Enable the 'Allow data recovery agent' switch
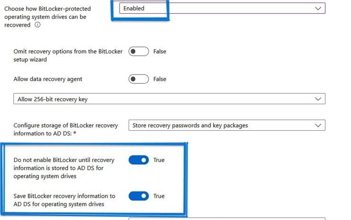351x220 pixels. coord(139,79)
